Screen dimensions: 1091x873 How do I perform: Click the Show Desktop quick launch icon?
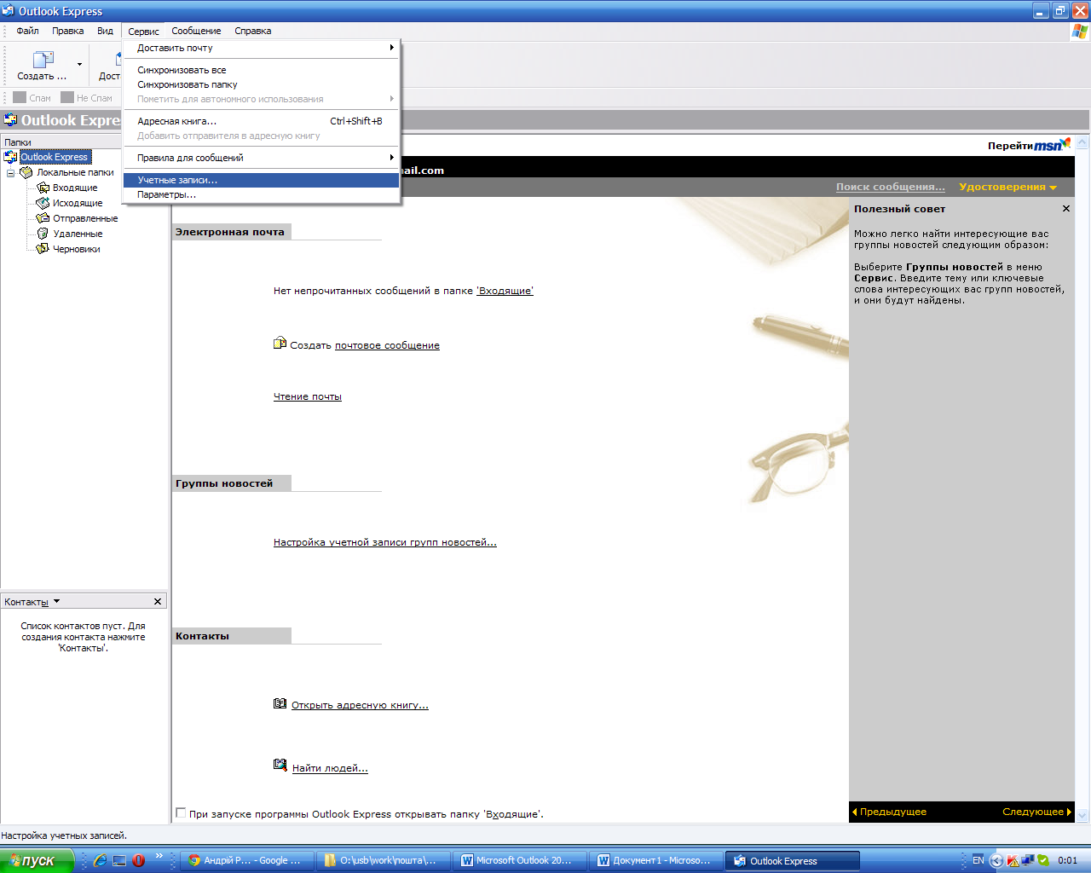coord(119,860)
